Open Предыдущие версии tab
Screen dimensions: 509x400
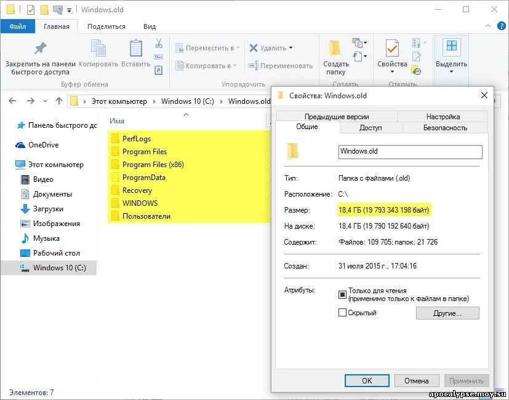tap(337, 116)
